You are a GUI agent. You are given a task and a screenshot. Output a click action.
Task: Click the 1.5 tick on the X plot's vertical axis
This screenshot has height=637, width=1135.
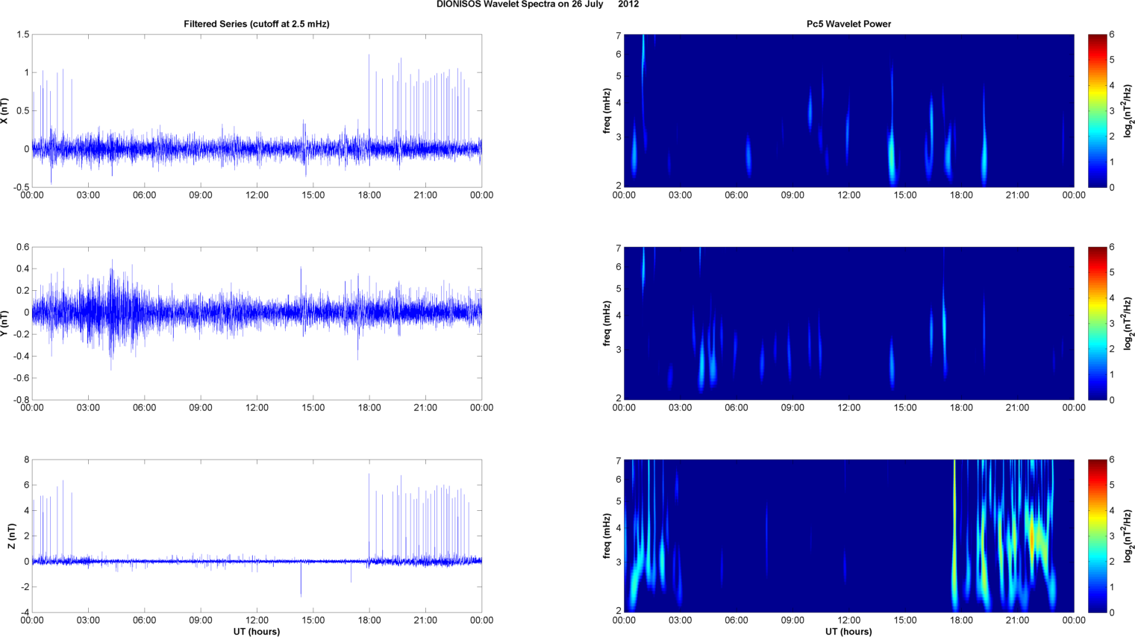pyautogui.click(x=22, y=34)
